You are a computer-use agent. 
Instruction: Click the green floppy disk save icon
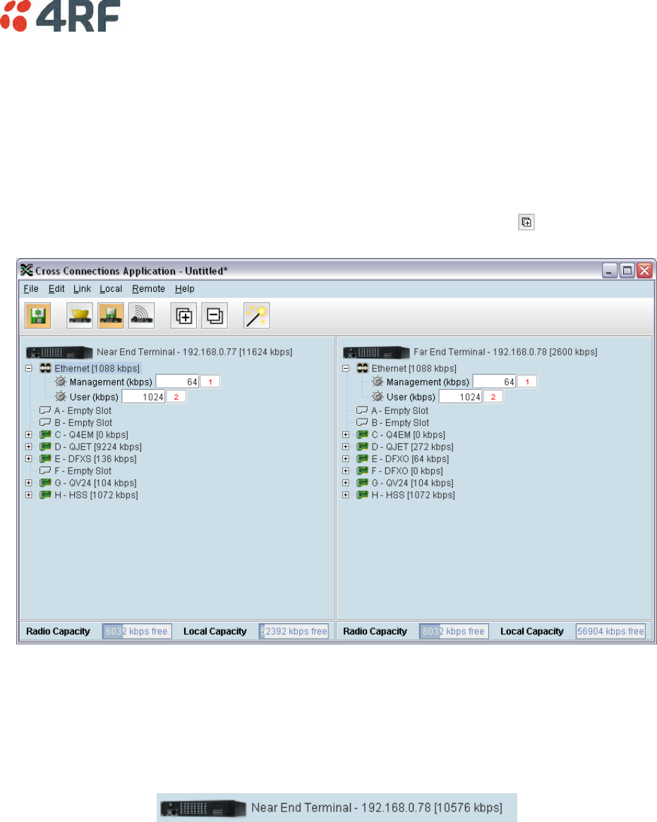pos(38,316)
